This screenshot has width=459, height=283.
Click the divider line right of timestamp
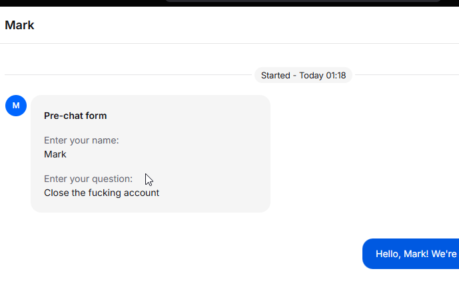click(407, 75)
